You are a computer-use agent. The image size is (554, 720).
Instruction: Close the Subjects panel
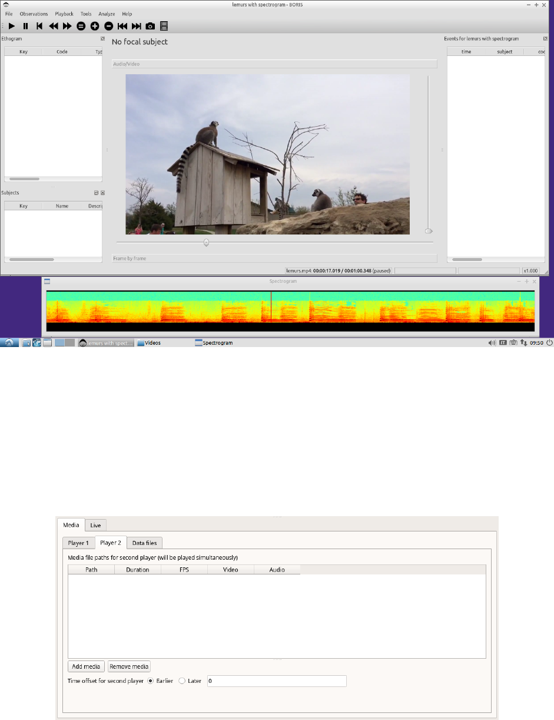coord(102,193)
